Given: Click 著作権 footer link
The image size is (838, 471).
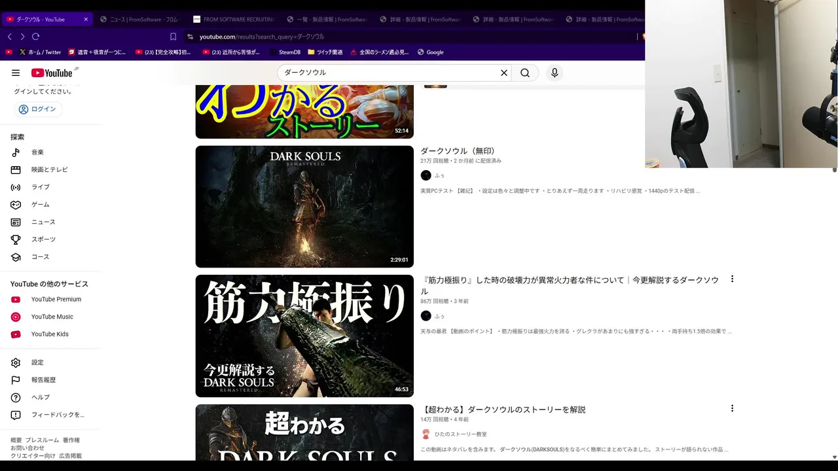Looking at the screenshot, I should point(71,440).
